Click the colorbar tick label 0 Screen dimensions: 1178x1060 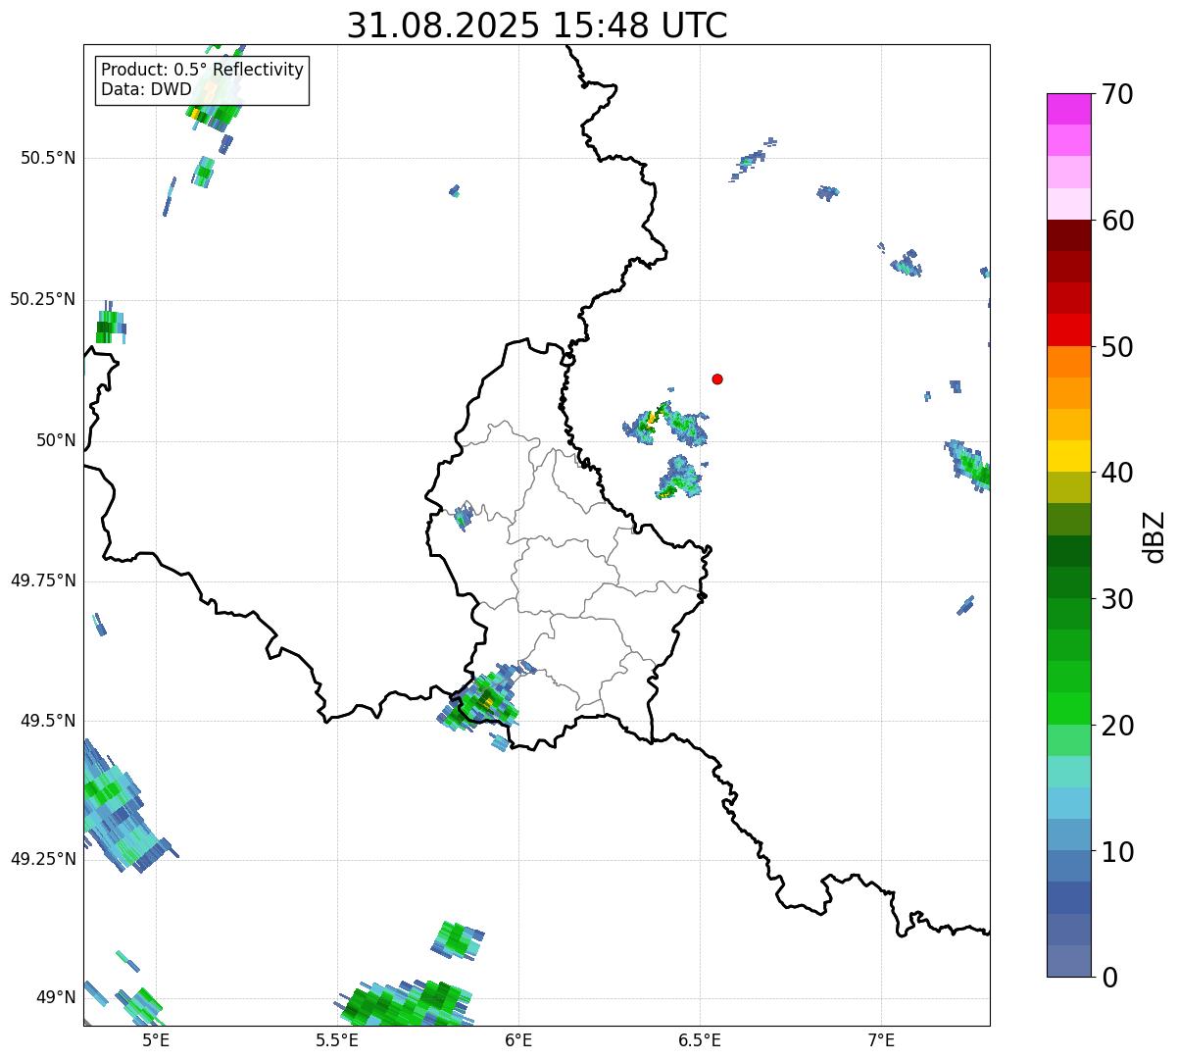(x=1108, y=978)
